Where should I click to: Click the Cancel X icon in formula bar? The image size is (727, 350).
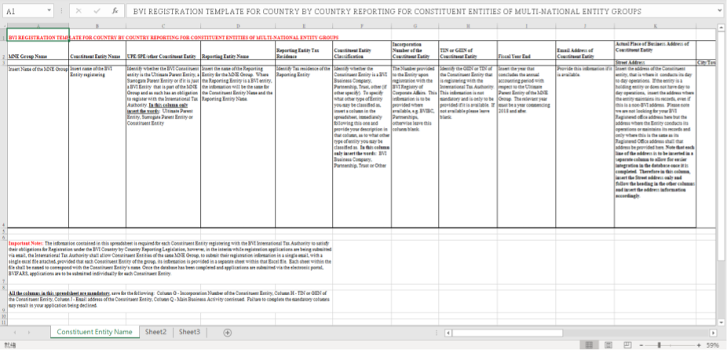79,11
